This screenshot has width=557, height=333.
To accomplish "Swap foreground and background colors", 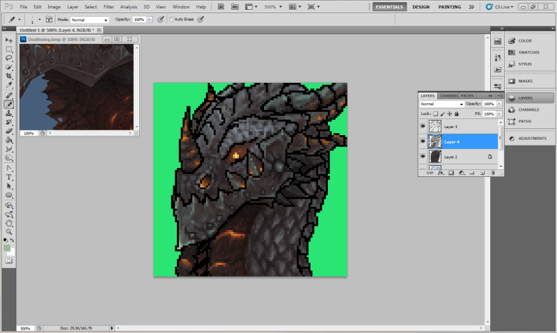I will pos(12,240).
